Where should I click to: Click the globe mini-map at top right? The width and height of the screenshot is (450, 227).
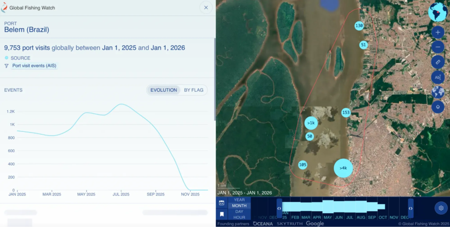(x=438, y=11)
